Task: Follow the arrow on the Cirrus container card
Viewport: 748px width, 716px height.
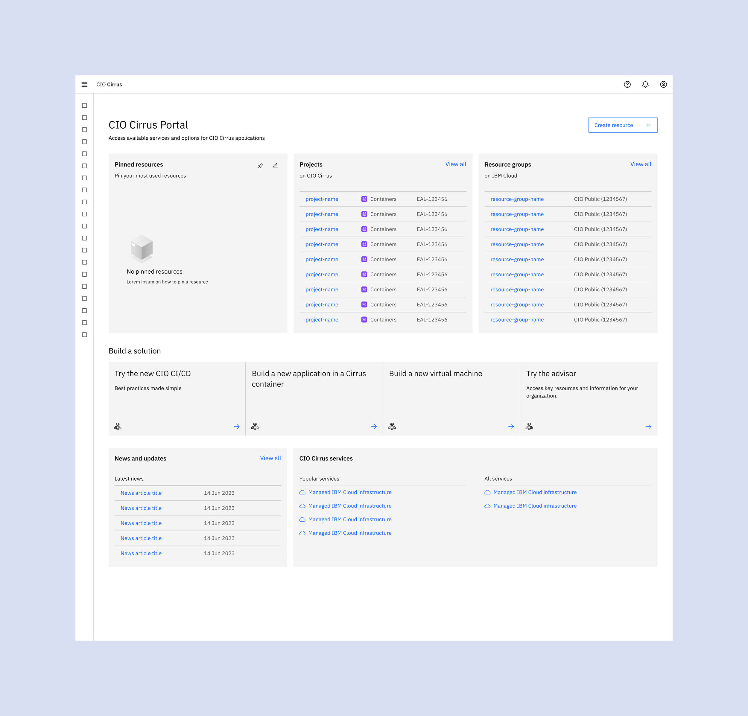Action: point(374,426)
